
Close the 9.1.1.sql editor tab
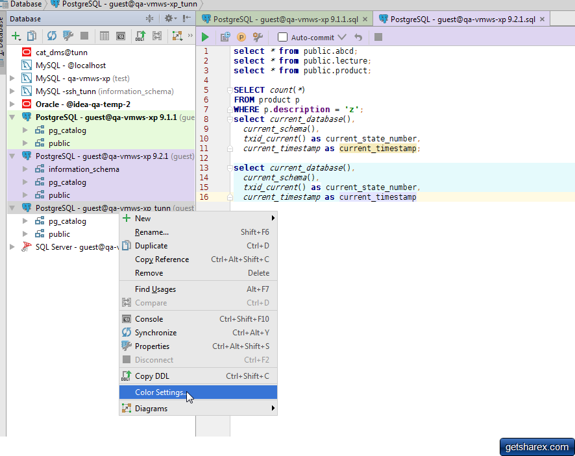point(365,19)
